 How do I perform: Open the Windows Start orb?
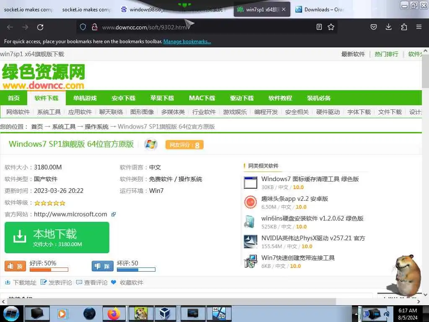11,314
